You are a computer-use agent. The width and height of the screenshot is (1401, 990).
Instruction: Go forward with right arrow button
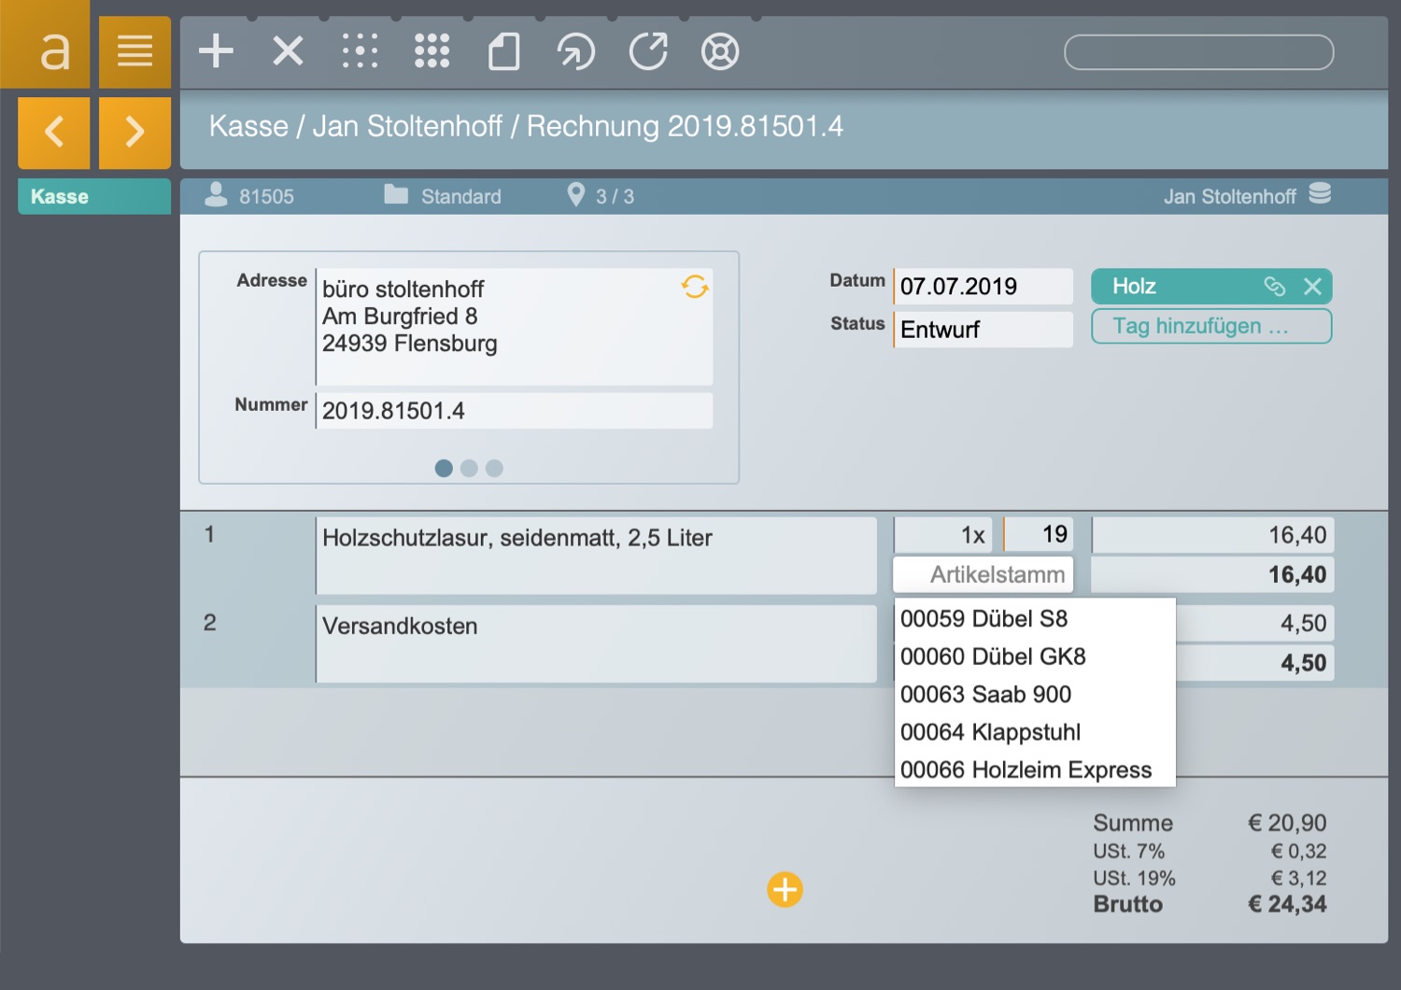[x=134, y=132]
